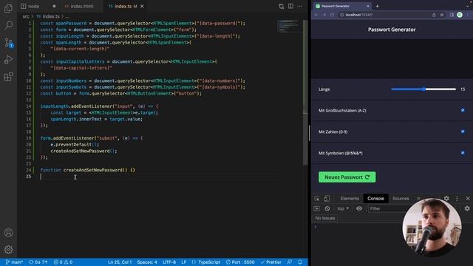Click the src breadcrumb segment

click(x=26, y=16)
